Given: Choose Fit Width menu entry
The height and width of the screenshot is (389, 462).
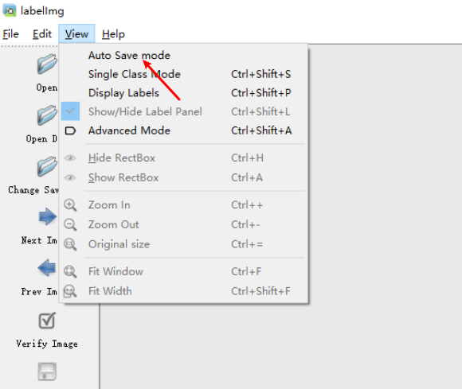Looking at the screenshot, I should [x=183, y=291].
